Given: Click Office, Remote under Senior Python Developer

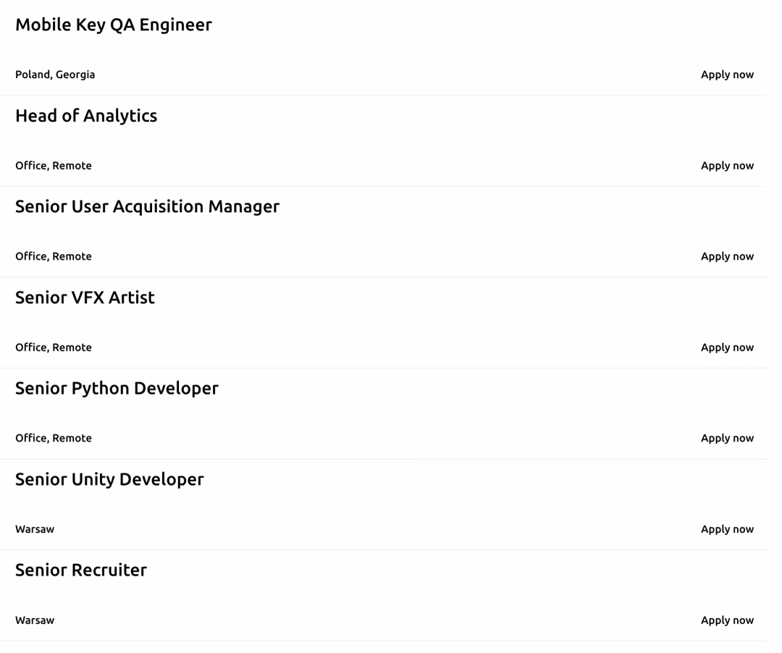Looking at the screenshot, I should [x=54, y=439].
